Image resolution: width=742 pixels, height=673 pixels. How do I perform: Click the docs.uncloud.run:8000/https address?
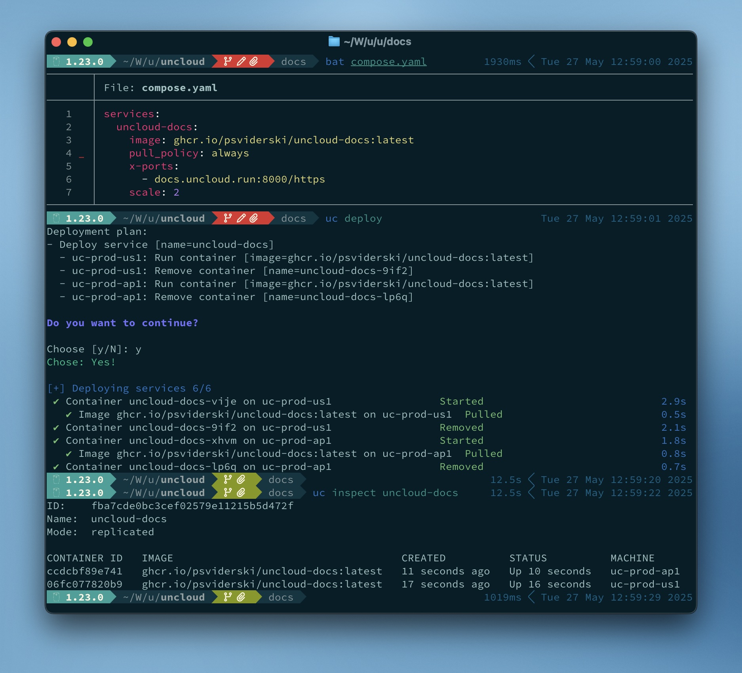pos(240,179)
